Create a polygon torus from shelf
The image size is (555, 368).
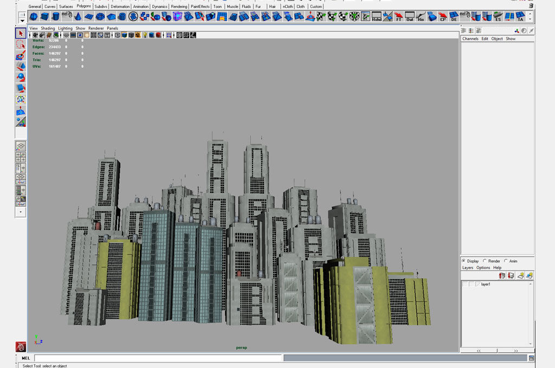coord(100,16)
